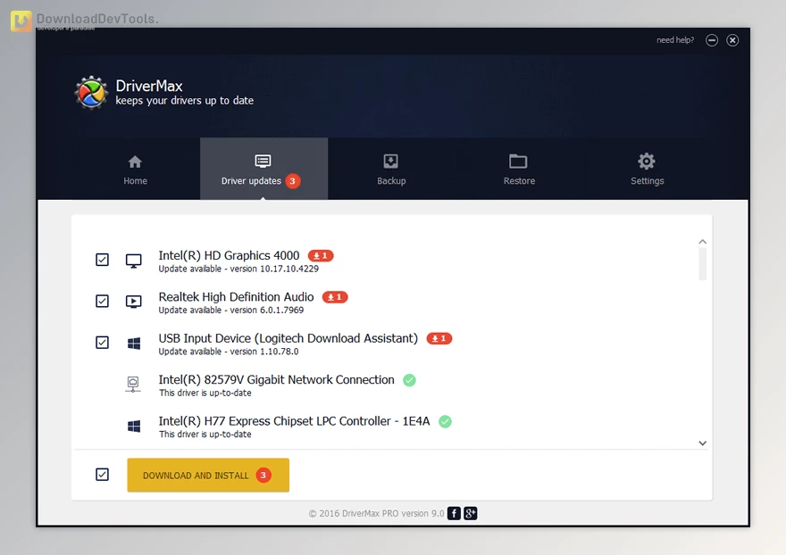Click the red 3 badge on Driver updates

coord(293,181)
